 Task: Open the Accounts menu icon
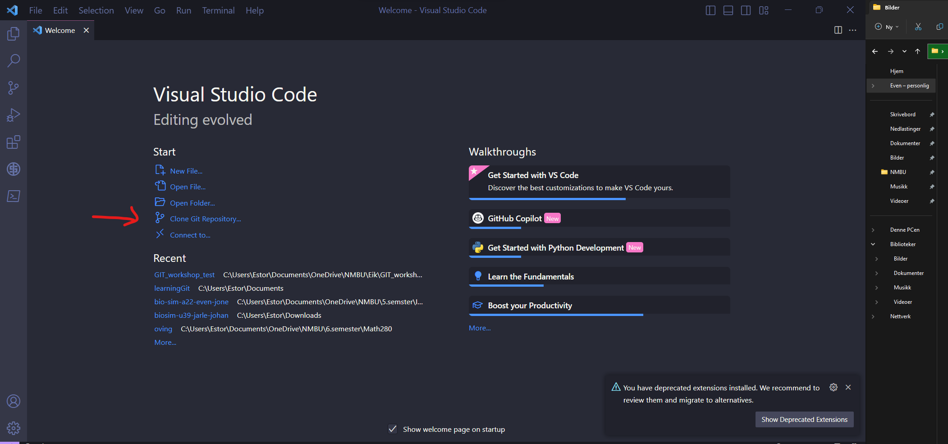14,401
